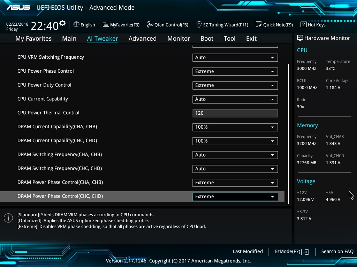Click the settings list vertical scrollbar
The width and height of the screenshot is (357, 267).
click(x=288, y=134)
